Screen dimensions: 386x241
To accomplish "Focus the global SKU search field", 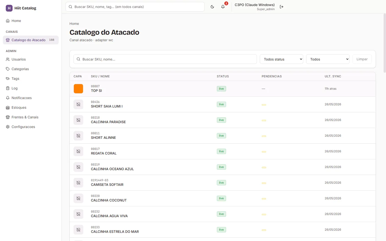I will 135,7.
